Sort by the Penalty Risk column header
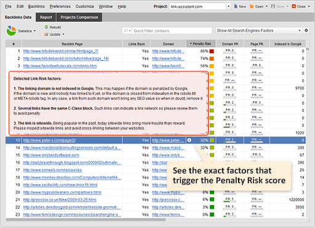 click(x=201, y=44)
